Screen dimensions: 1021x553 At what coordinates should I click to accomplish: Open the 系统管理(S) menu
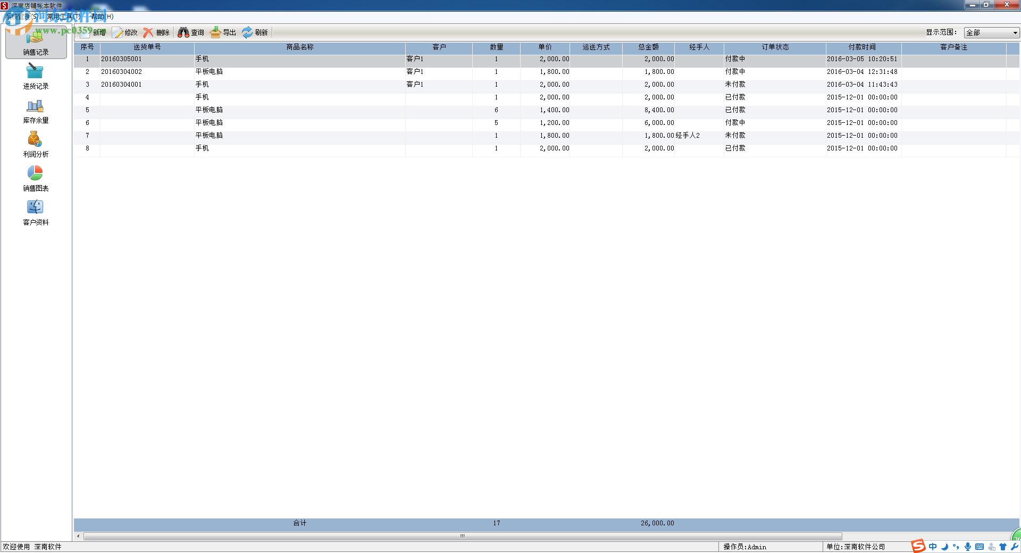click(21, 16)
